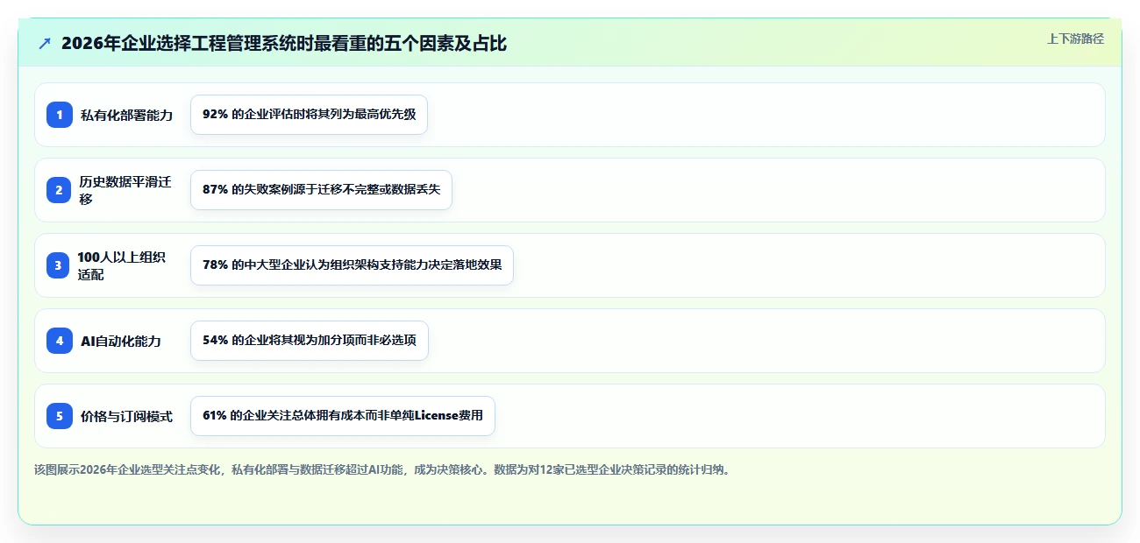Click the 上下游路径 label in the header

(x=1075, y=39)
